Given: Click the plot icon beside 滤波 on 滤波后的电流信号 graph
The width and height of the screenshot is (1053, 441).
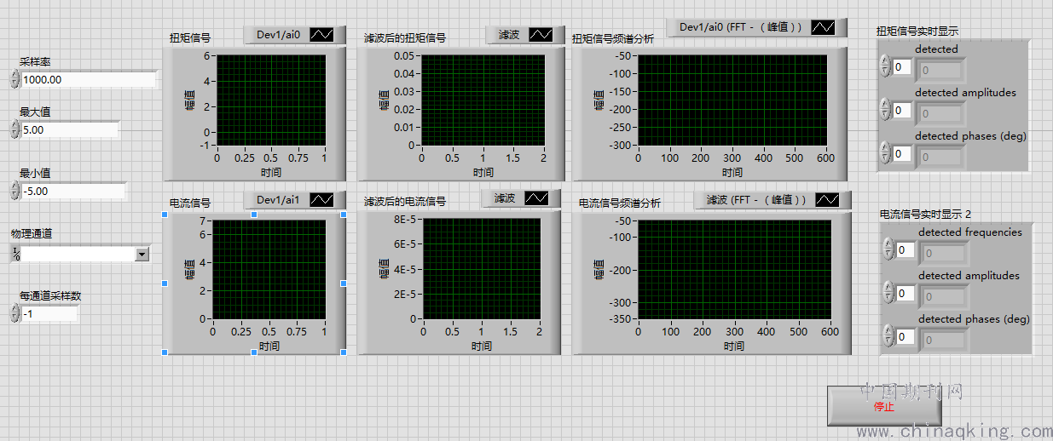Looking at the screenshot, I should click(x=536, y=198).
